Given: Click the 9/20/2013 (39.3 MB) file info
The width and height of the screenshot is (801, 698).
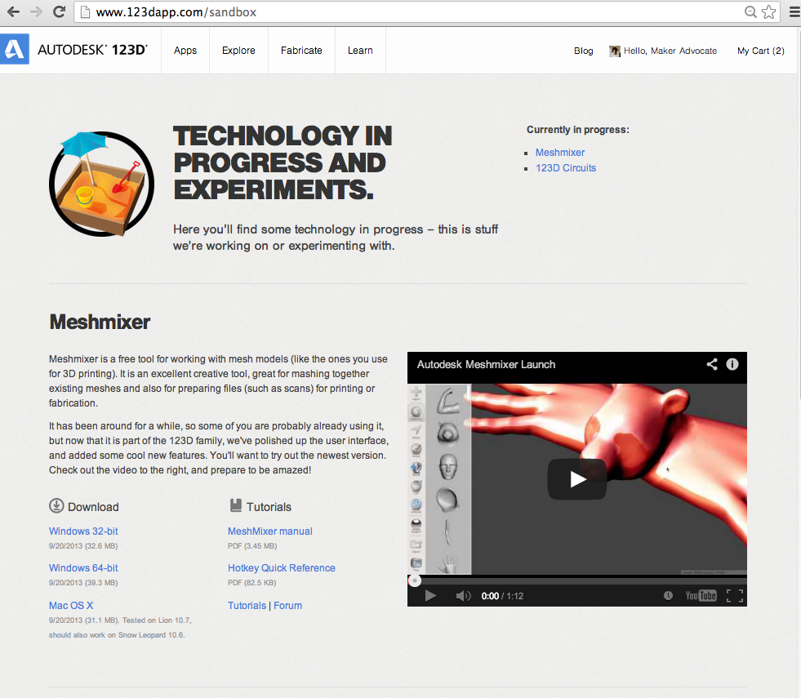Looking at the screenshot, I should pyautogui.click(x=83, y=583).
